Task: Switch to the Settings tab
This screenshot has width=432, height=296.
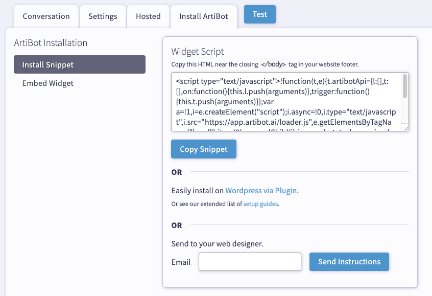Action: 103,16
